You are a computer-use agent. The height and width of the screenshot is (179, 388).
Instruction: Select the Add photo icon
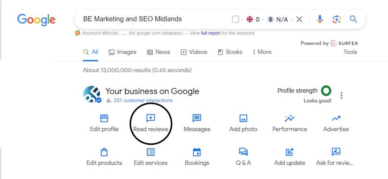(x=243, y=118)
